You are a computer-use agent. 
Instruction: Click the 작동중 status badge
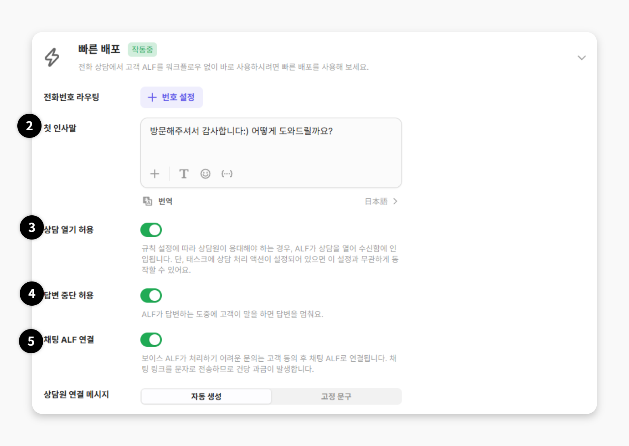tap(142, 50)
